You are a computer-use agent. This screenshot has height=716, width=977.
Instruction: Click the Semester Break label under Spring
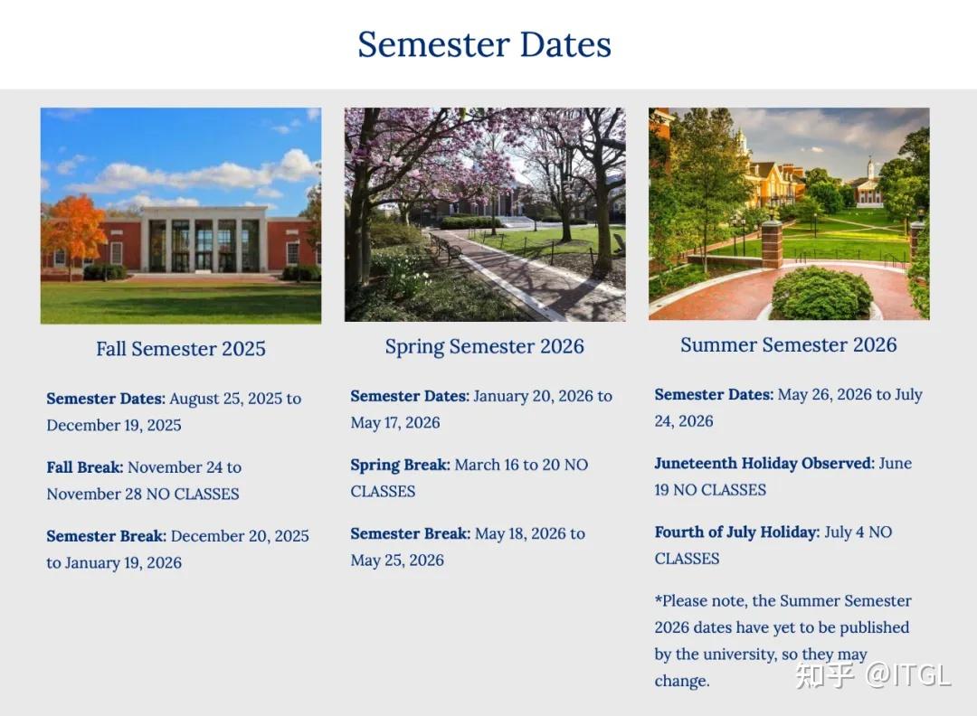pos(411,533)
